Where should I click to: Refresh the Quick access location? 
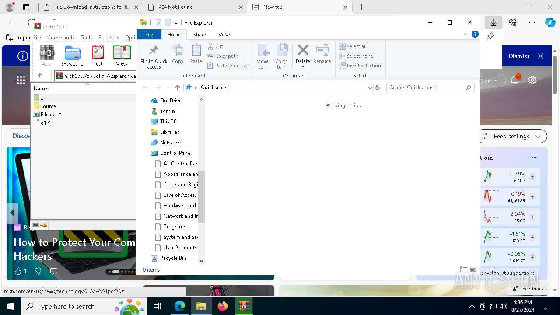(x=378, y=87)
